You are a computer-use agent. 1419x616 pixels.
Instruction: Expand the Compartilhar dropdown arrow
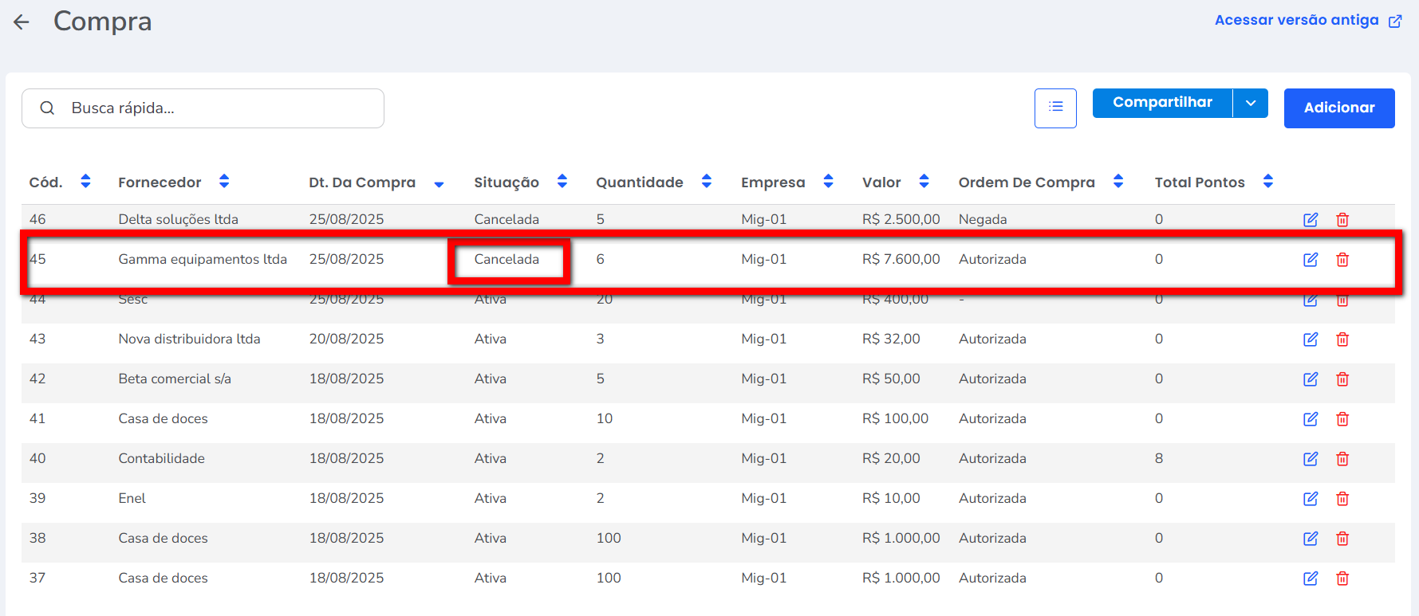click(1251, 103)
